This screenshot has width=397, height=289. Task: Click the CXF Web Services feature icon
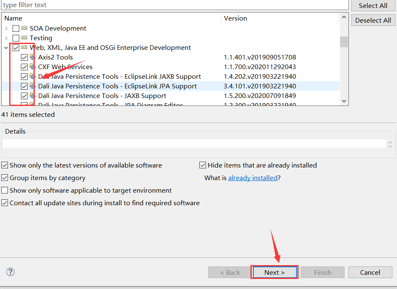click(x=33, y=67)
